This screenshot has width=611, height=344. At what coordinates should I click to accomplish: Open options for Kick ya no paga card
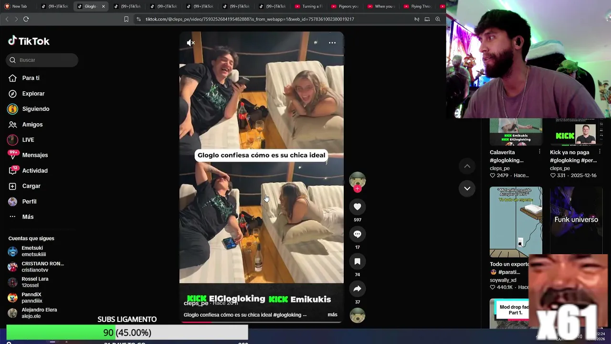point(600,151)
